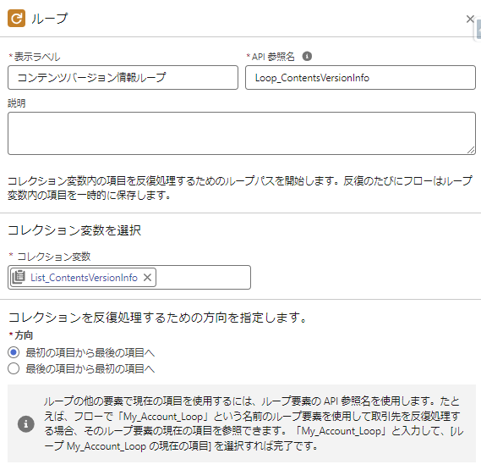481x470 pixels.
Task: Click the 方向 field label
Action: coord(24,335)
